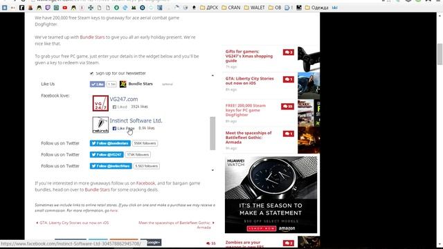Open the Facebook link in giveaways paragraph

146,183
